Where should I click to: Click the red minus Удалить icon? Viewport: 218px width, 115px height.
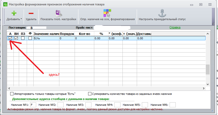click(31, 13)
